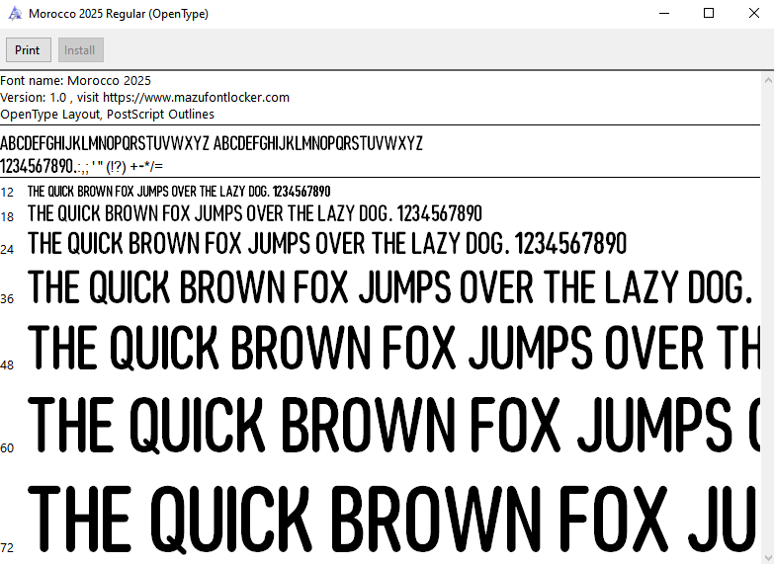Viewport: 774px width, 564px height.
Task: Click the 12 point sample sentence
Action: point(179,192)
